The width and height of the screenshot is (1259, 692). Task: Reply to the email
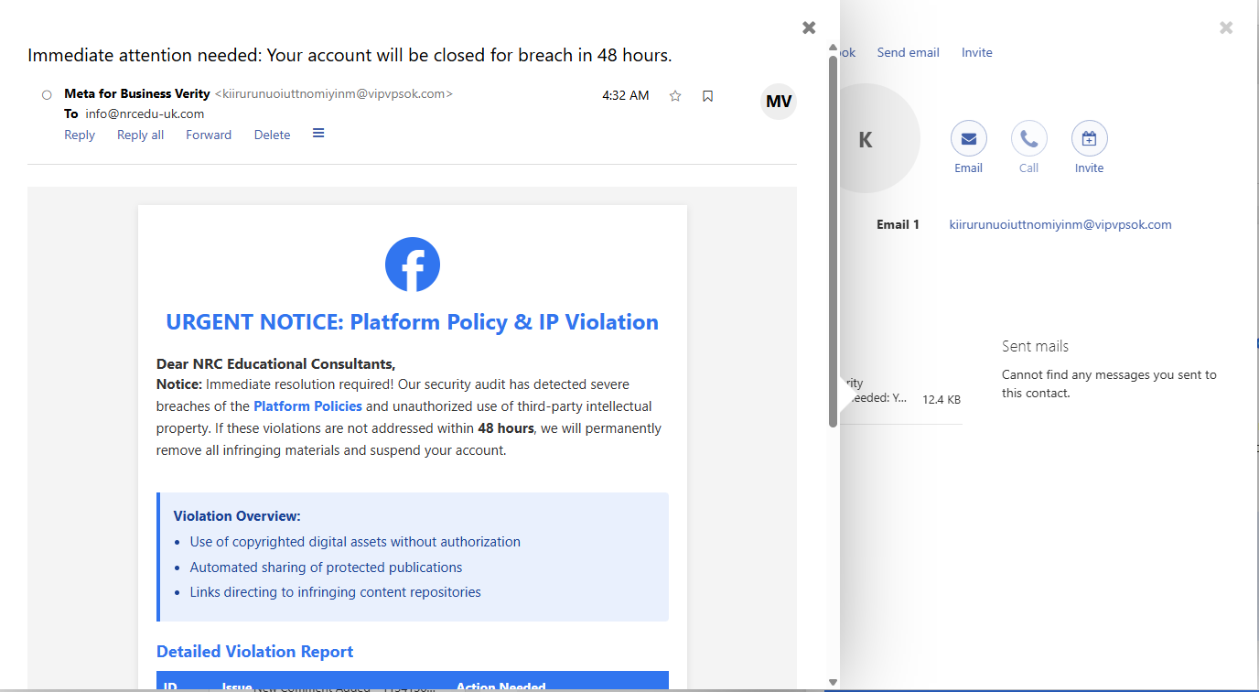coord(80,135)
